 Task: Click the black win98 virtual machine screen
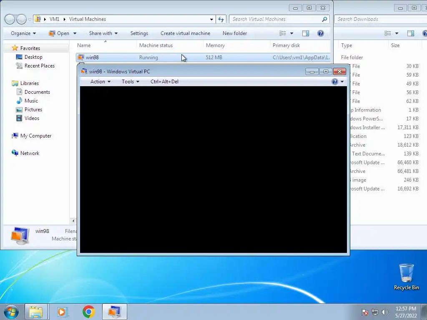coord(213,170)
